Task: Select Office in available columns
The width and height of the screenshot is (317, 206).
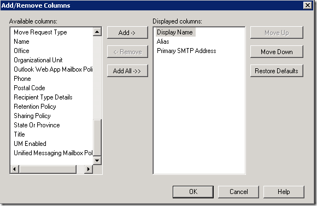Action: pos(21,51)
